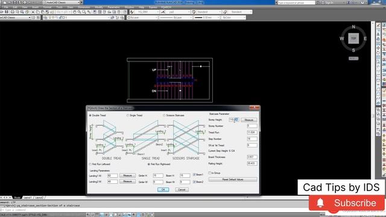The width and height of the screenshot is (386, 217).
Task: Click the TOP face of the ViewCube
Action: (353, 39)
